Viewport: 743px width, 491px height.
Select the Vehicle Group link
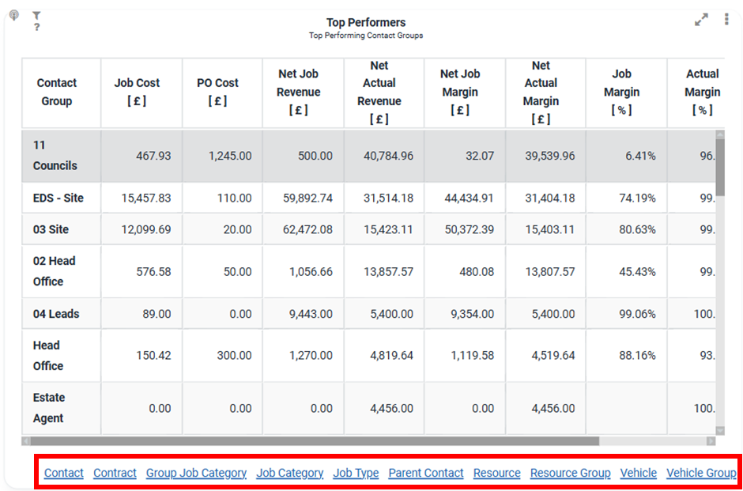coord(701,473)
